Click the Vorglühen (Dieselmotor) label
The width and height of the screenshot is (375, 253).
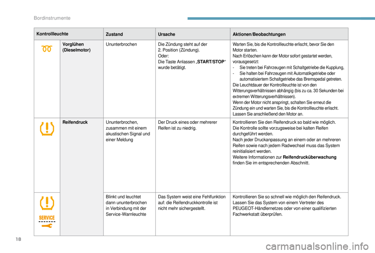pyautogui.click(x=77, y=47)
